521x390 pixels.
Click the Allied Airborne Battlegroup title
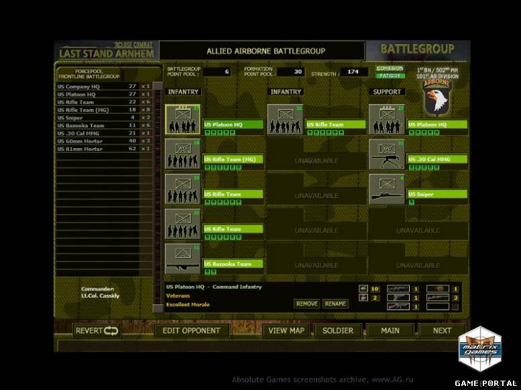click(266, 51)
